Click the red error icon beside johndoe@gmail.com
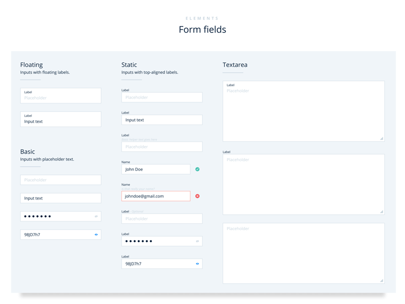Viewport: 405px width, 304px height. (196, 196)
